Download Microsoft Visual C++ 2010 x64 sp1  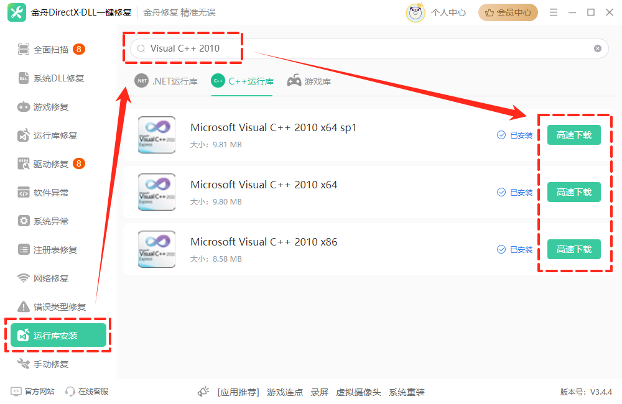(573, 135)
